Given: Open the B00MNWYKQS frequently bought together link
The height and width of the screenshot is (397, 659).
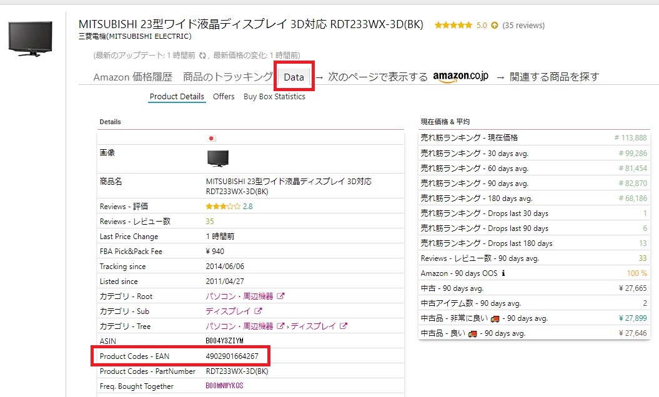Looking at the screenshot, I should 224,386.
